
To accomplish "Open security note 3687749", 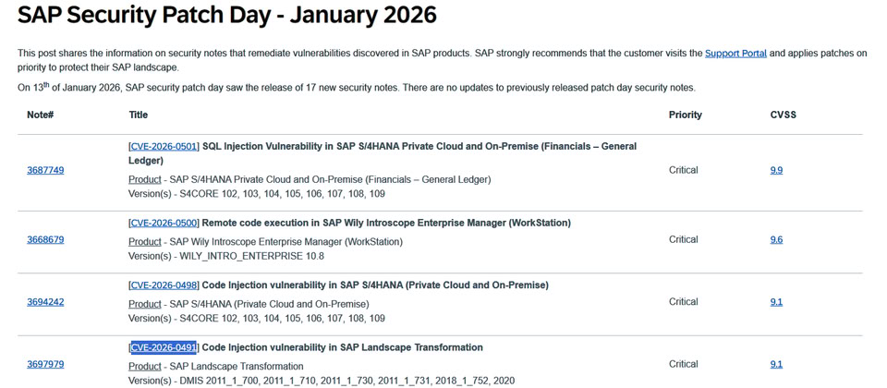I will (45, 170).
